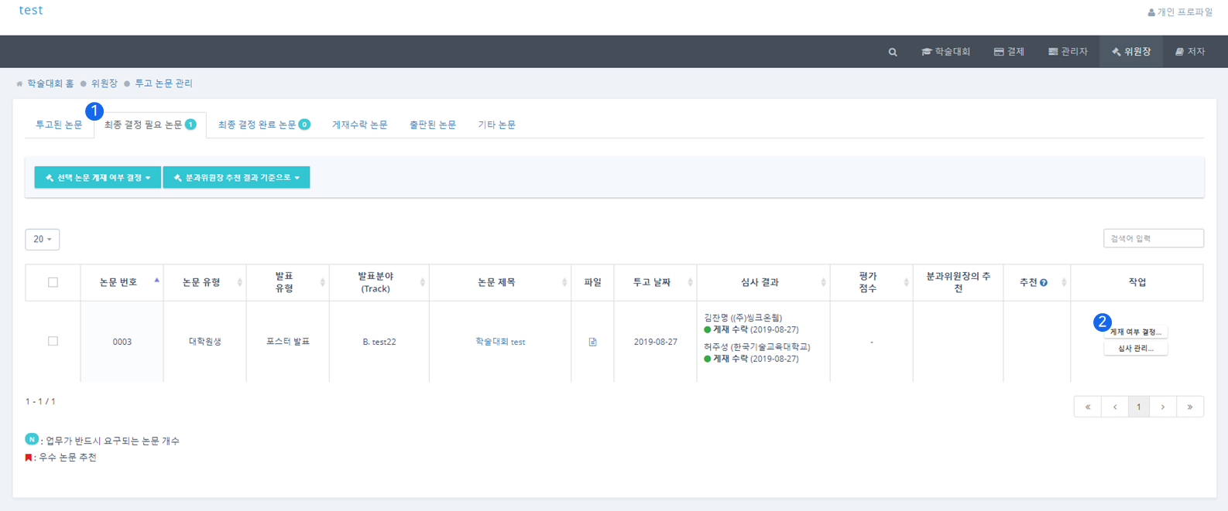Viewport: 1228px width, 511px height.
Task: Click 투고 논문 관리 in the breadcrumb
Action: (164, 83)
